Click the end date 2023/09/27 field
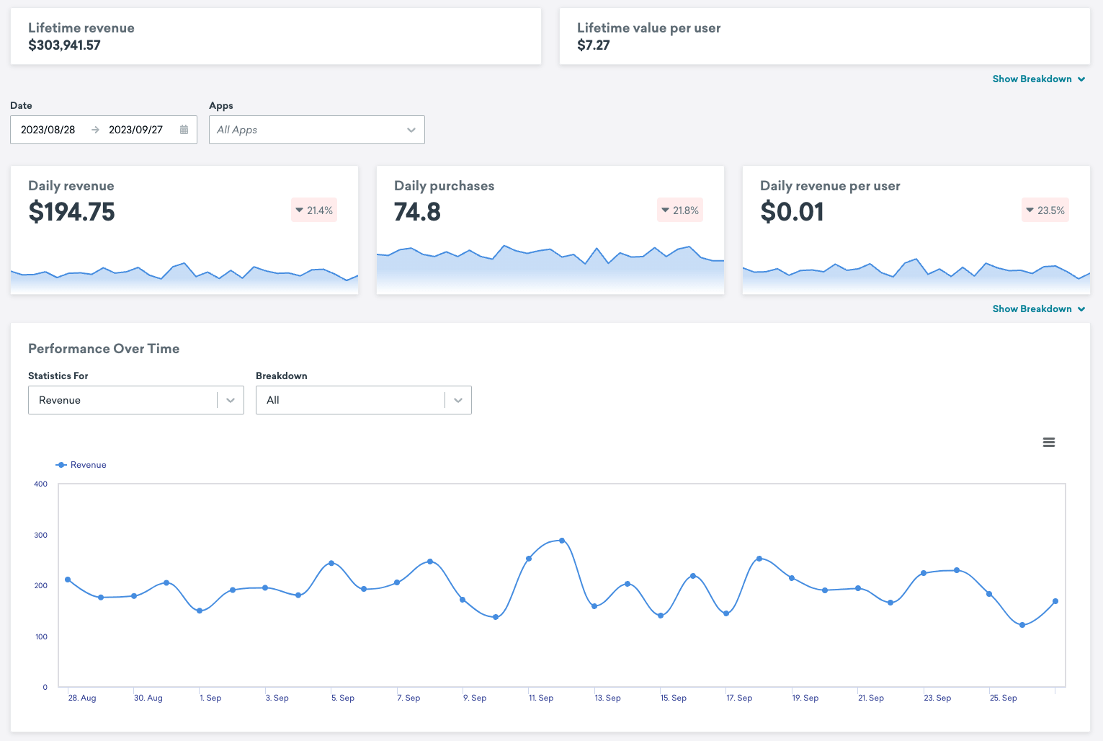 (136, 130)
